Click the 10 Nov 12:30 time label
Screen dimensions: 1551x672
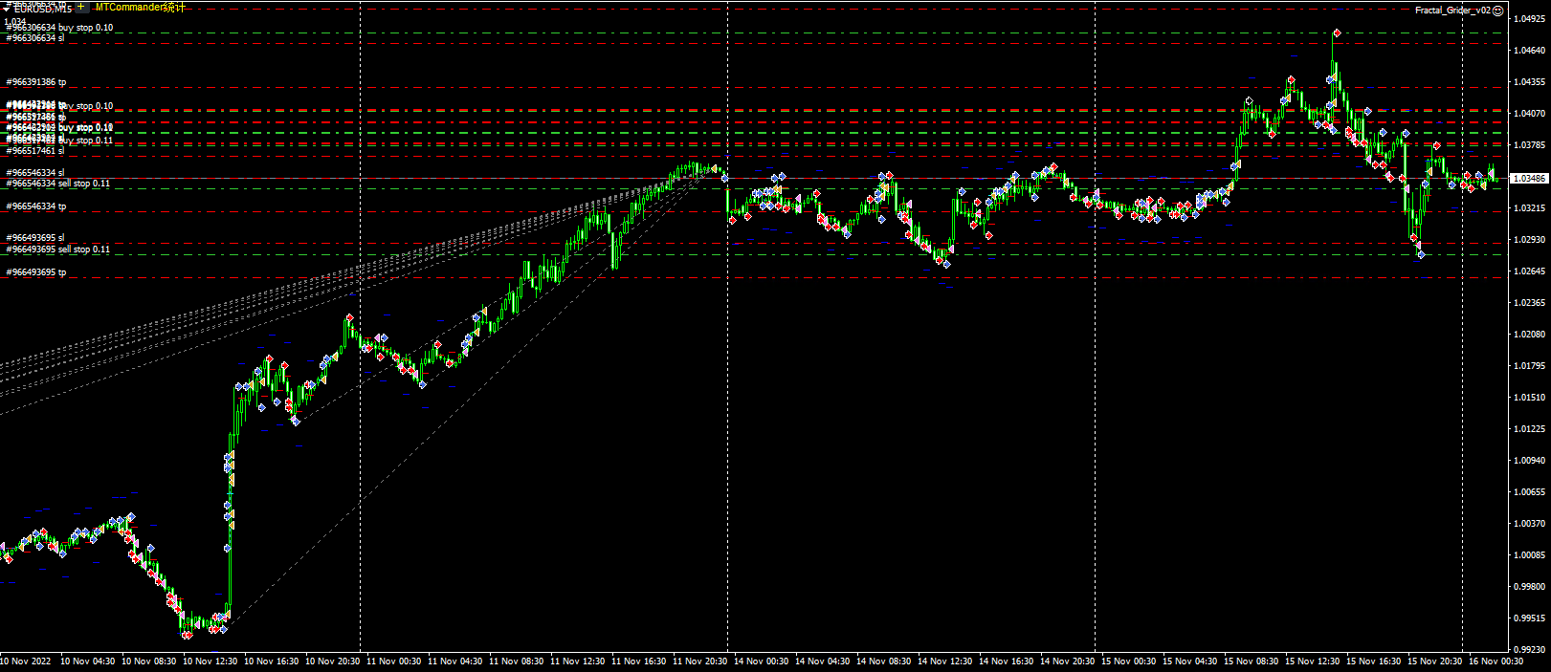point(210,661)
